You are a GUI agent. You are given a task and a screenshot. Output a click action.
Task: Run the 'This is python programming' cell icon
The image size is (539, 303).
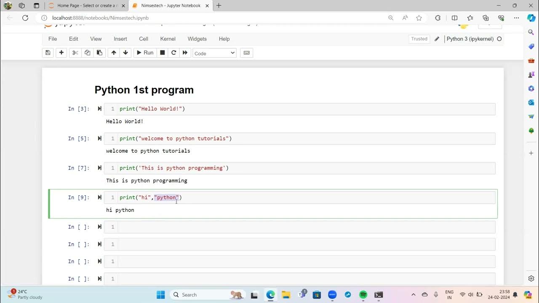[100, 167]
